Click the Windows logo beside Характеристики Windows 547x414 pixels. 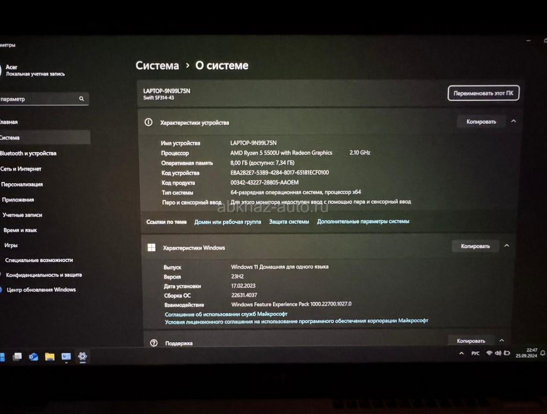[151, 248]
